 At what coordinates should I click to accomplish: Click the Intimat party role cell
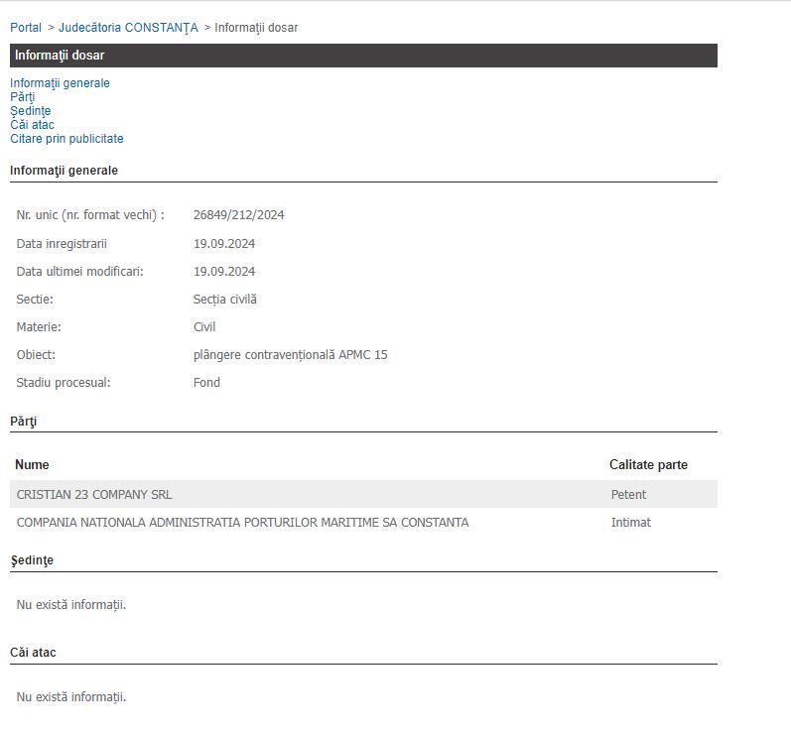pyautogui.click(x=630, y=522)
